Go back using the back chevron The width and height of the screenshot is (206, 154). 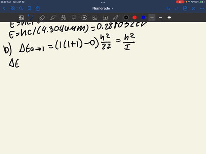tap(4, 9)
